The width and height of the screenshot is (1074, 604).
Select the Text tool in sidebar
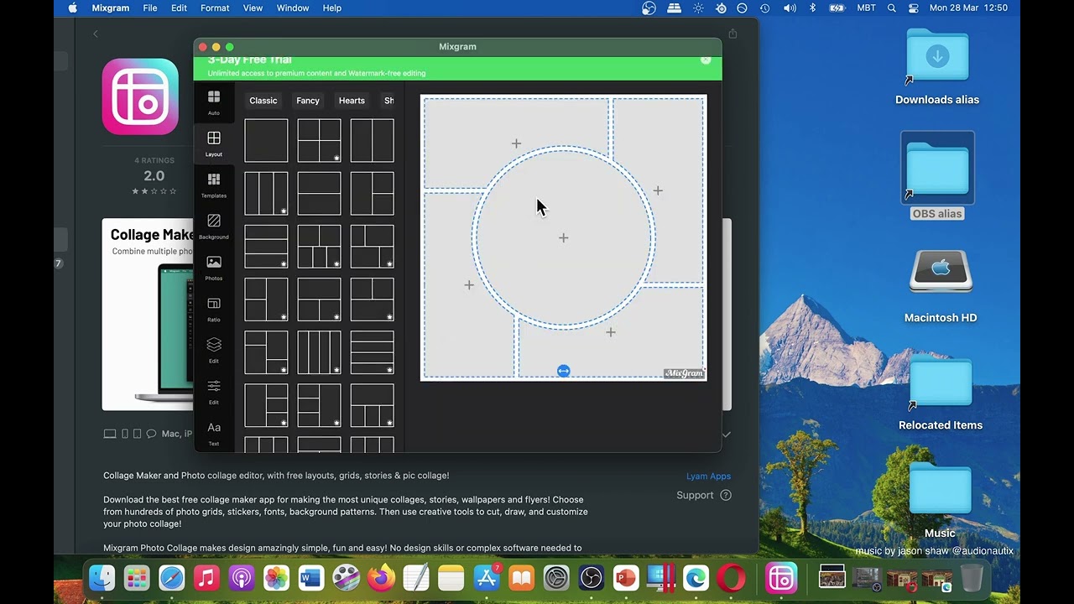click(x=214, y=433)
